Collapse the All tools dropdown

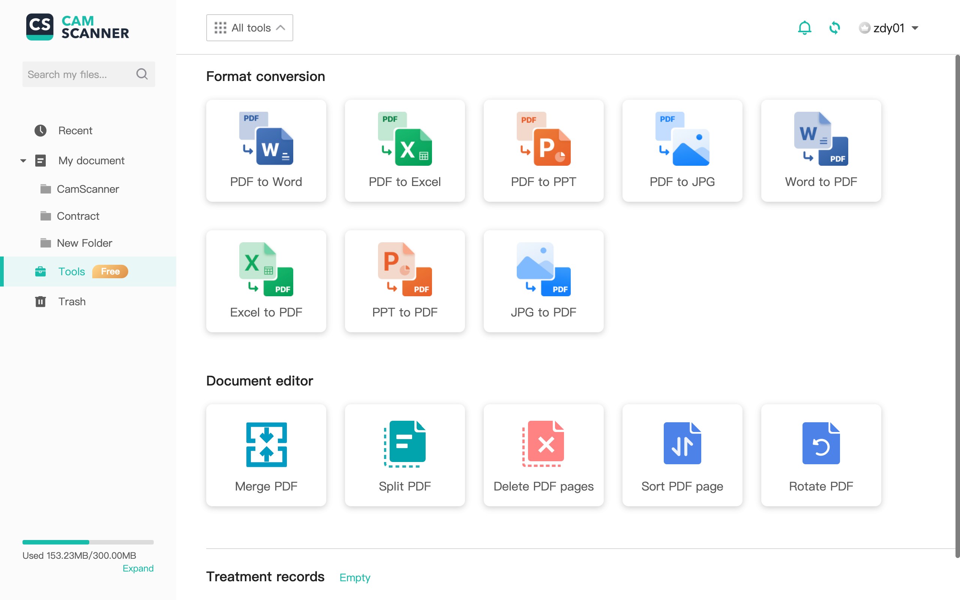(x=249, y=28)
